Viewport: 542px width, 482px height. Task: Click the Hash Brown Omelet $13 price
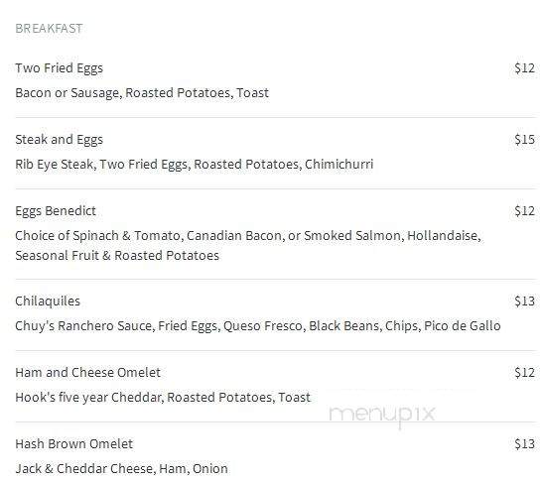click(x=524, y=444)
